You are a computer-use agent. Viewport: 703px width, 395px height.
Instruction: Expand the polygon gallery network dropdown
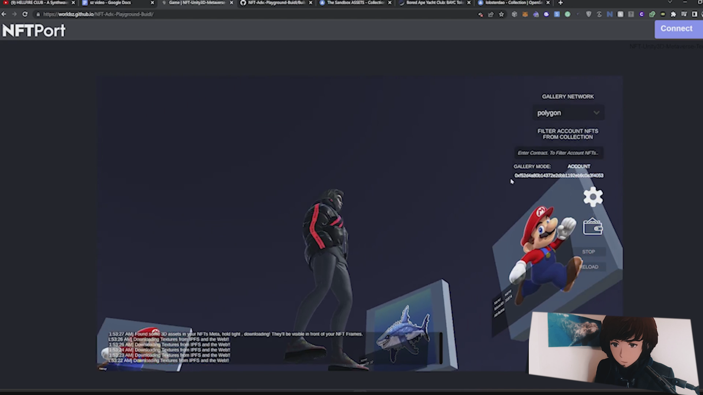click(568, 113)
